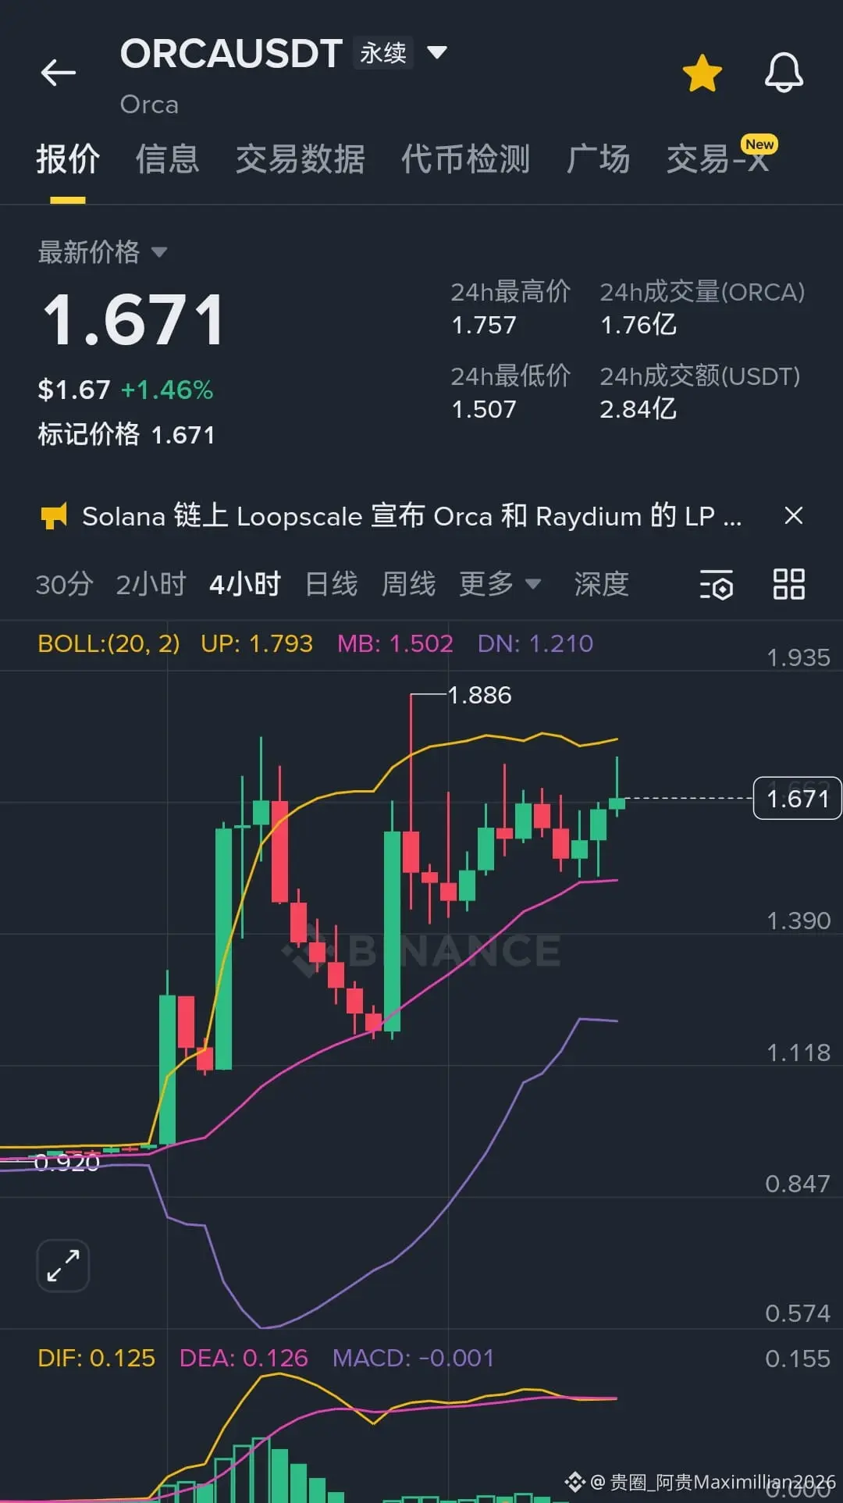Open the grid layout icon
This screenshot has height=1503, width=843.
788,584
